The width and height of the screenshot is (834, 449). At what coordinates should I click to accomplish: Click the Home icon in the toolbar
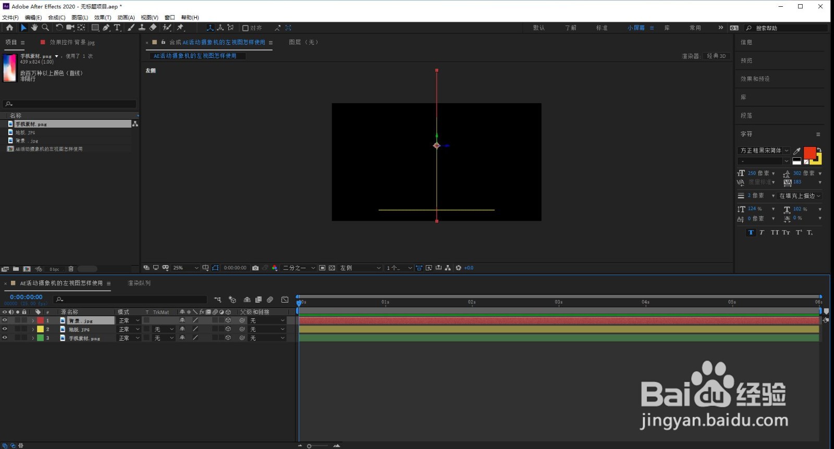9,28
